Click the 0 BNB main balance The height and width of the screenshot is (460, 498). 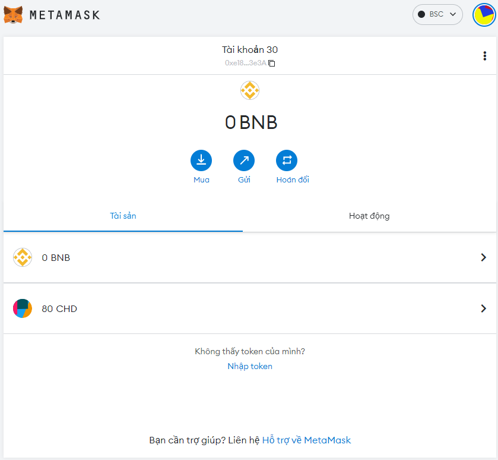click(251, 122)
